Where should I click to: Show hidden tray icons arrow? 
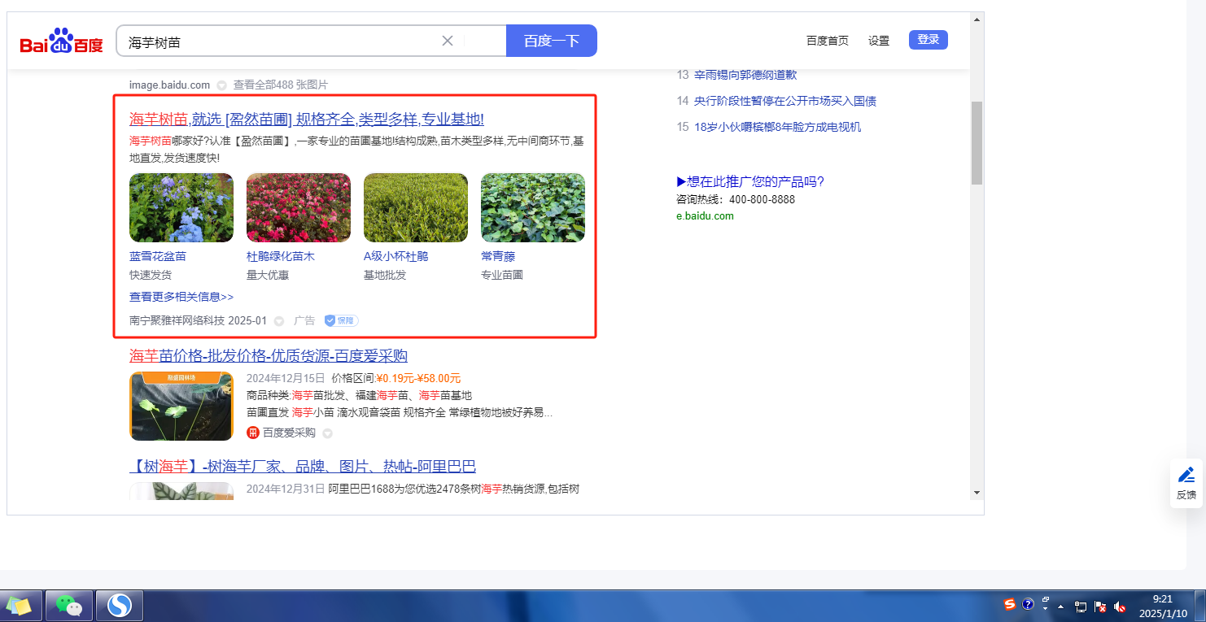point(1060,607)
